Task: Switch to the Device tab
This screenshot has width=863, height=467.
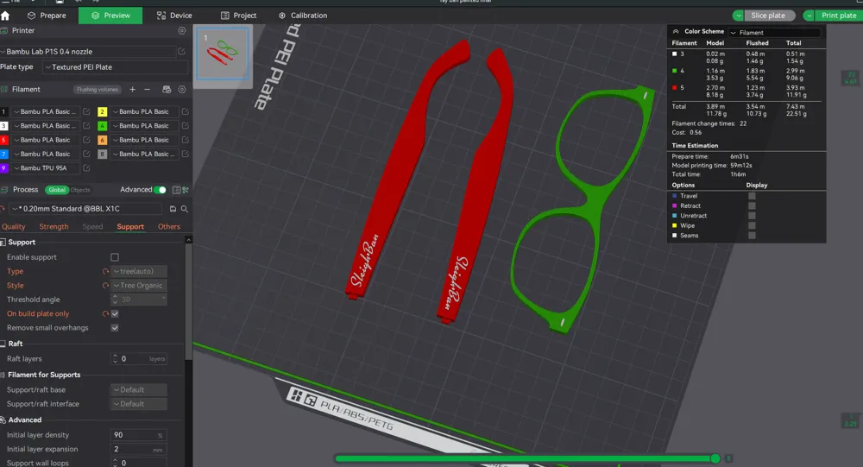Action: click(x=174, y=16)
